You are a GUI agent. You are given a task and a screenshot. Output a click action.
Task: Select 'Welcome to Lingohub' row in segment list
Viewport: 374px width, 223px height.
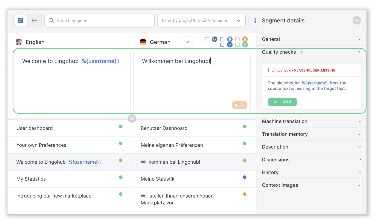(70, 162)
